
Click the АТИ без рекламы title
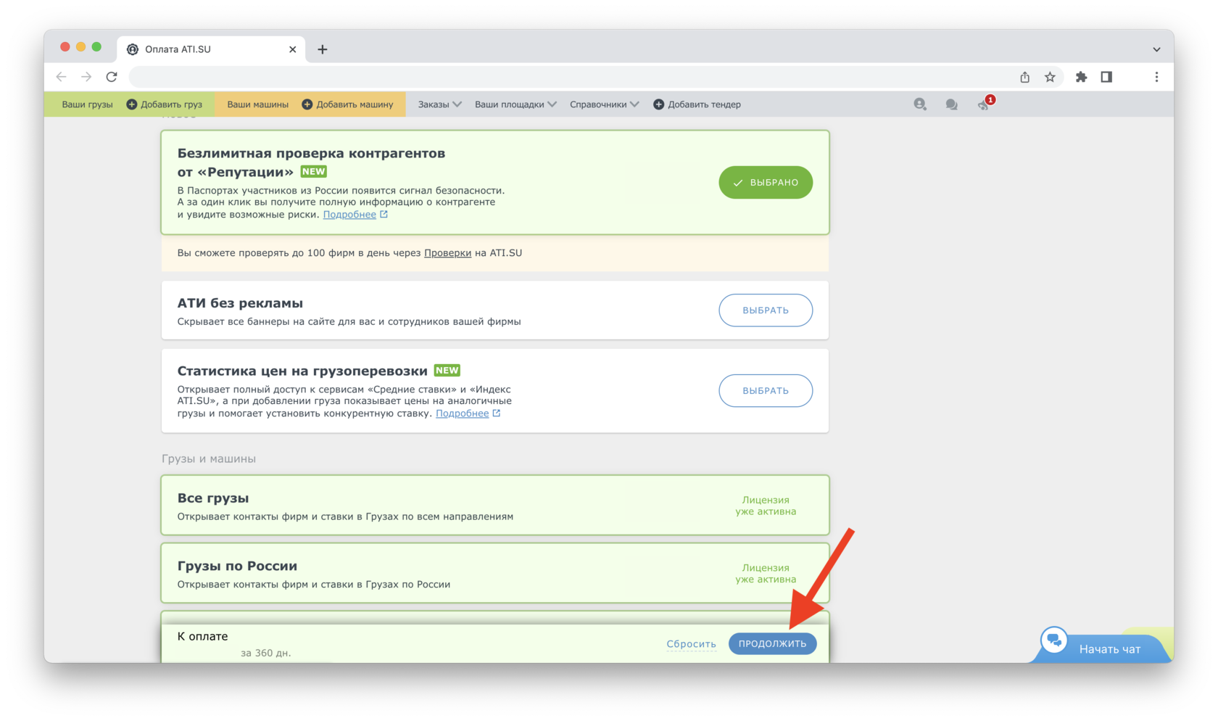240,303
